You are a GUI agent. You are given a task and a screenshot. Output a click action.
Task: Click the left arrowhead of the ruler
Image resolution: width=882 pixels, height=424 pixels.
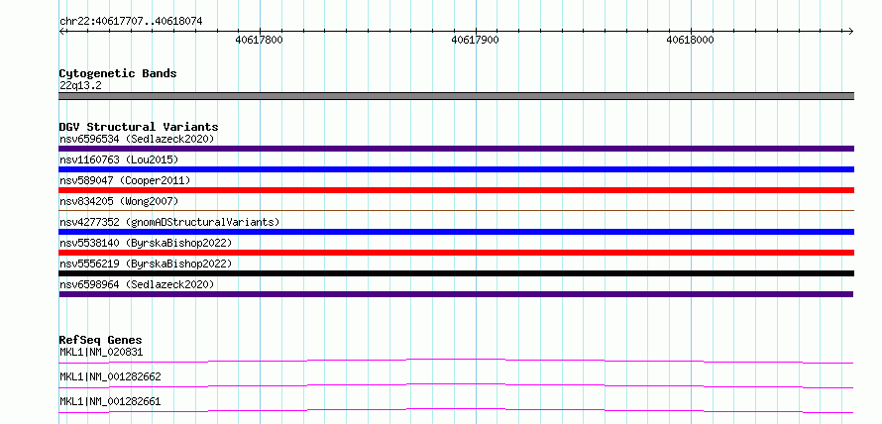61,32
